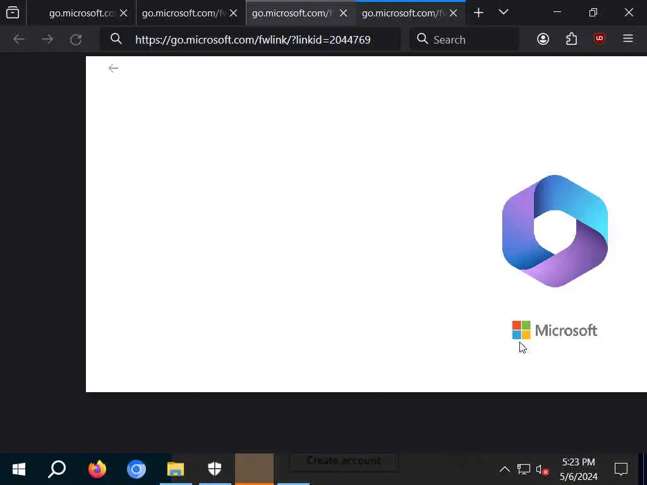The width and height of the screenshot is (647, 485).
Task: Click the browser Search box
Action: tap(464, 40)
